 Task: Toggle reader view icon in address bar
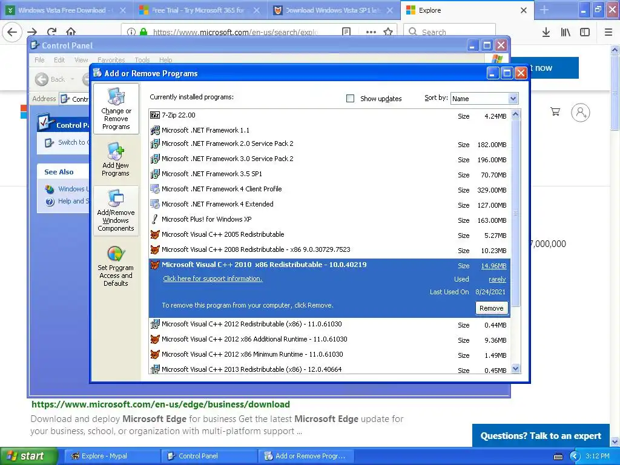click(346, 31)
